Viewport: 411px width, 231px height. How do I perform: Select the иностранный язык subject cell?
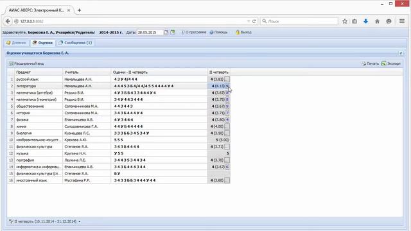point(39,180)
